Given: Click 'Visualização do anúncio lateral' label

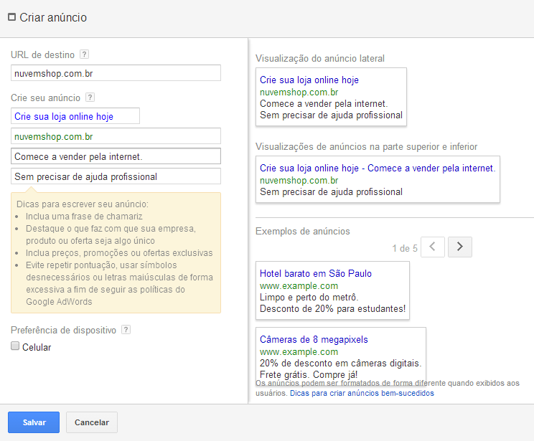Looking at the screenshot, I should pyautogui.click(x=320, y=59).
